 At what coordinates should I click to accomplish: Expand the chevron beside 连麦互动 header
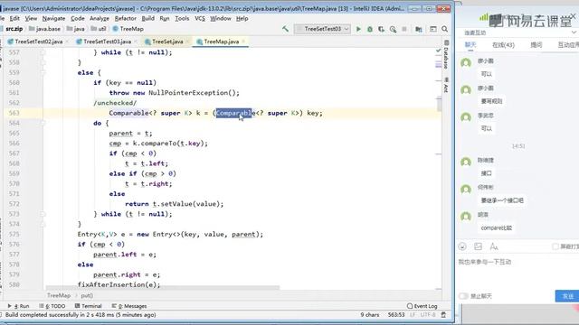point(574,32)
